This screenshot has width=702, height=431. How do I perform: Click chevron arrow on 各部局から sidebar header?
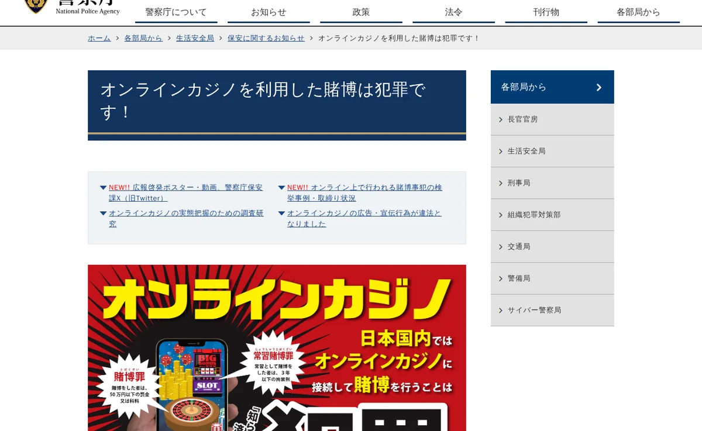598,87
